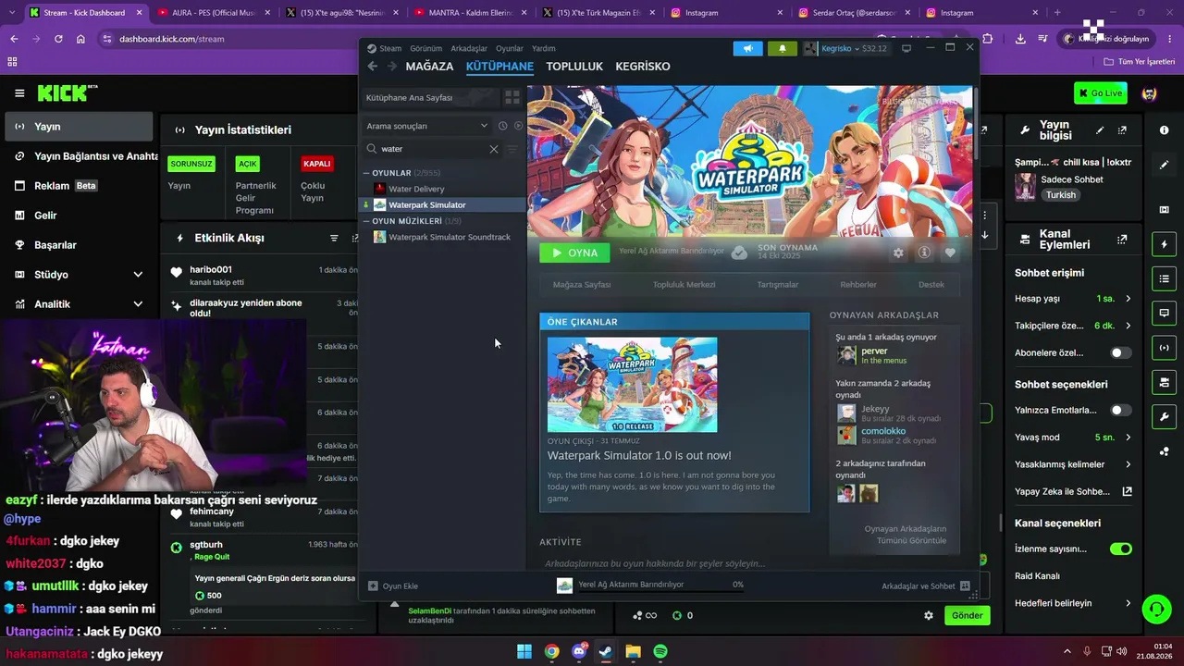Screen dimensions: 1184x666
Task: Open Steam from the Windows taskbar
Action: [606, 651]
